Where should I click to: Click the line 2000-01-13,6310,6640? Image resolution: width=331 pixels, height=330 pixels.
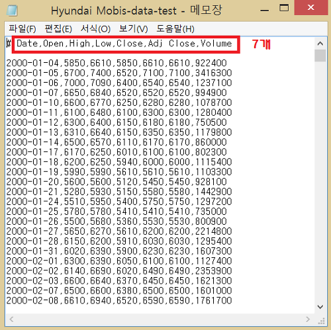pos(119,132)
